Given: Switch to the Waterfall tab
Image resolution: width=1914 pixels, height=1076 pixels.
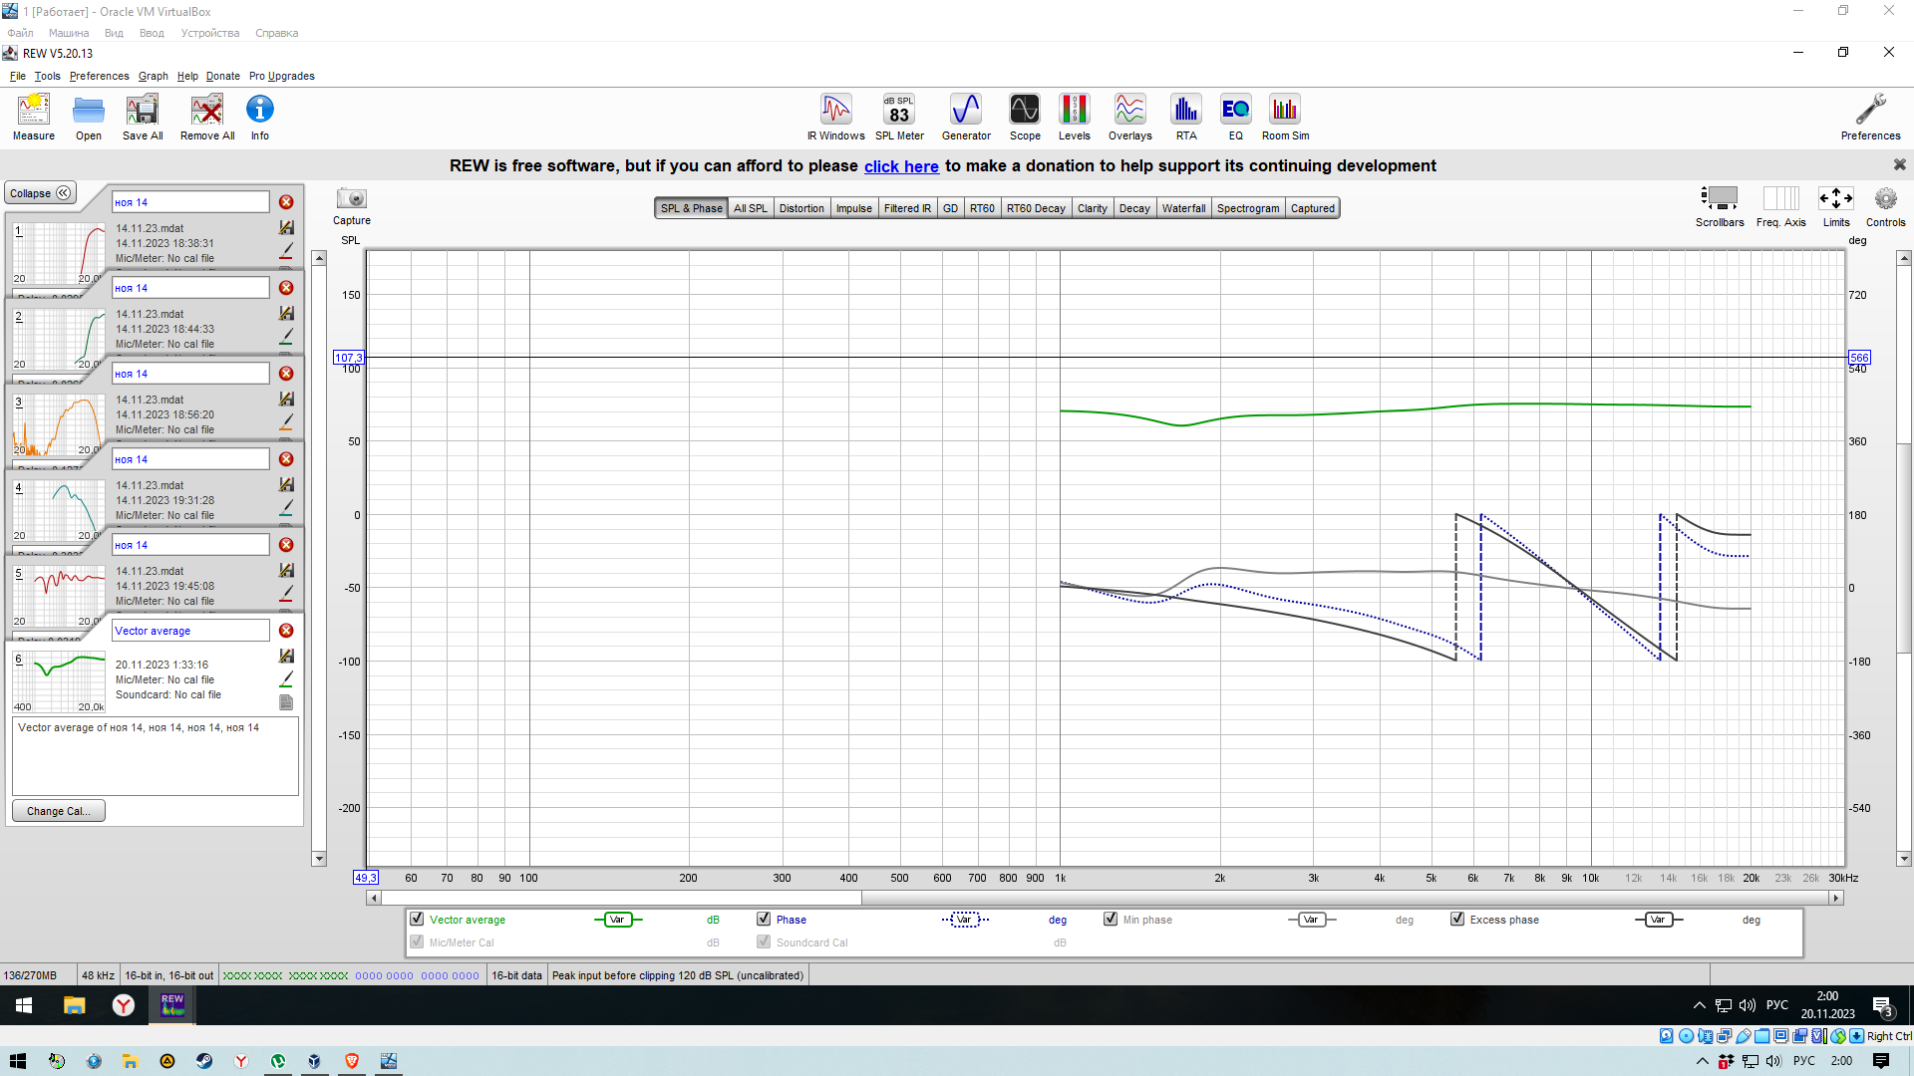Looking at the screenshot, I should 1183,208.
